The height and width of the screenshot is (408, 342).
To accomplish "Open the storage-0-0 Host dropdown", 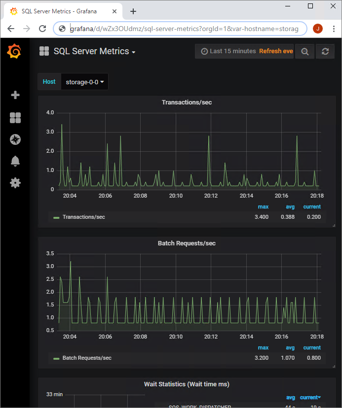I will [x=84, y=82].
